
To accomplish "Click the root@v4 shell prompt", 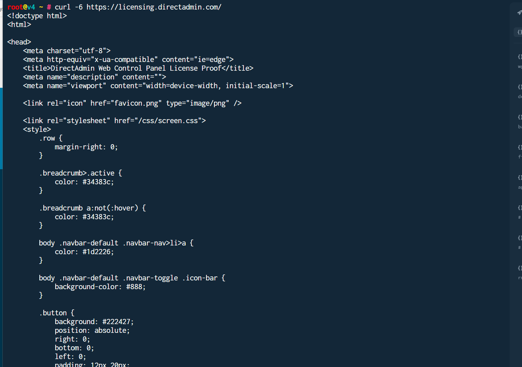I will point(21,7).
